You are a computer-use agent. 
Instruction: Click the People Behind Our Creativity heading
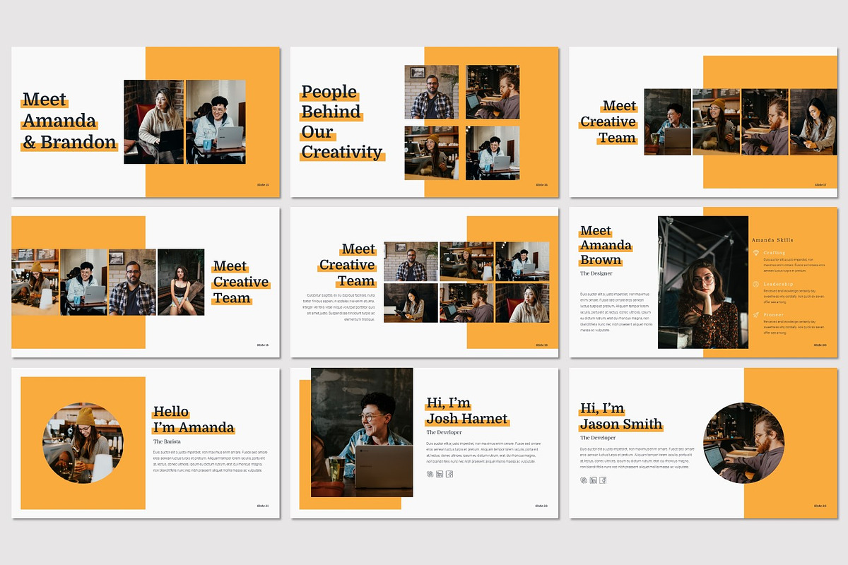tap(342, 121)
